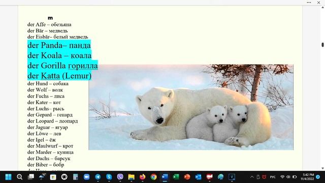325x183 pixels.
Task: Click the line 'der Eisbär– белый медведь'
Action: coord(57,37)
